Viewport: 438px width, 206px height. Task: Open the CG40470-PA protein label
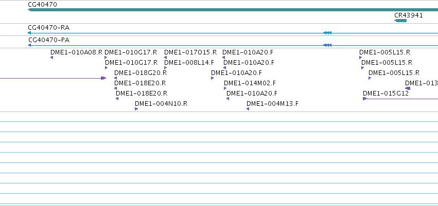49,40
